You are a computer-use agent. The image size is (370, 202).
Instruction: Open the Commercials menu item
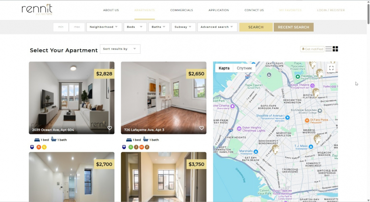click(x=182, y=10)
